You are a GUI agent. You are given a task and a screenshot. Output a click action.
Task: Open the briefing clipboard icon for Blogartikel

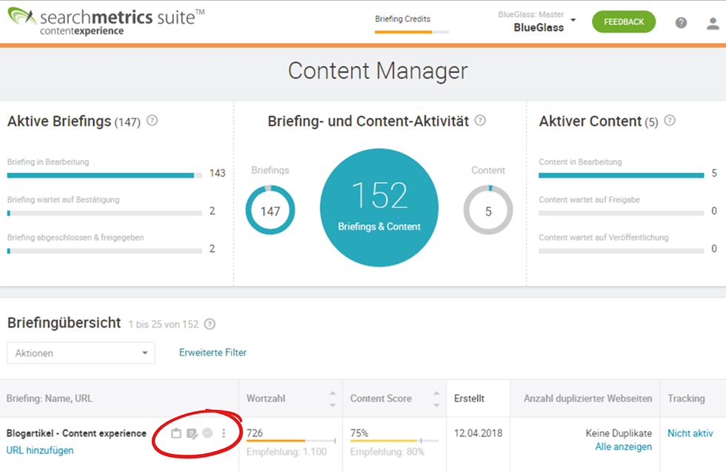click(x=176, y=433)
